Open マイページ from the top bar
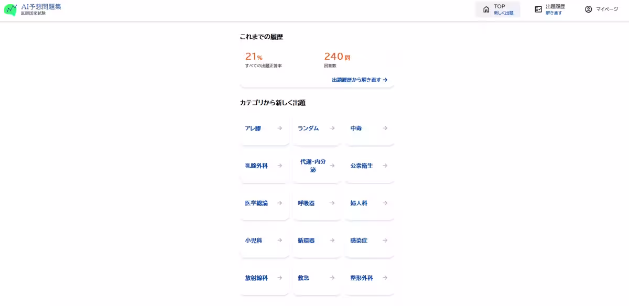The height and width of the screenshot is (306, 629). click(x=601, y=9)
